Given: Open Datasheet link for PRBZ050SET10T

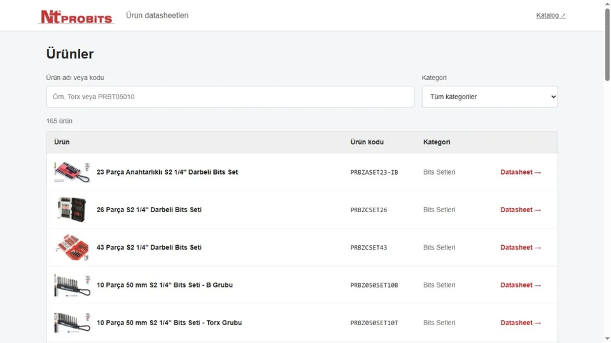Looking at the screenshot, I should point(521,323).
